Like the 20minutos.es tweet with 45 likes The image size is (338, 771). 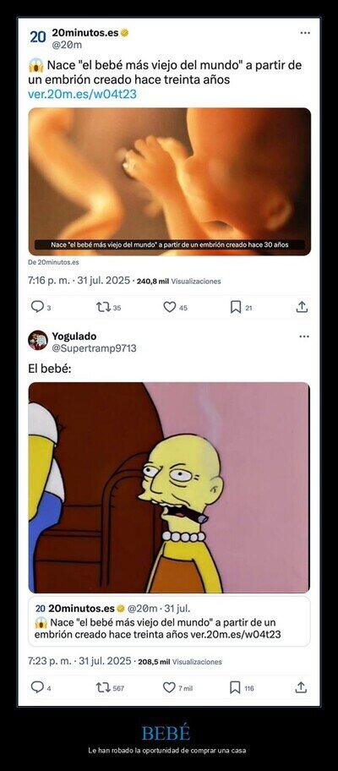[x=170, y=307]
